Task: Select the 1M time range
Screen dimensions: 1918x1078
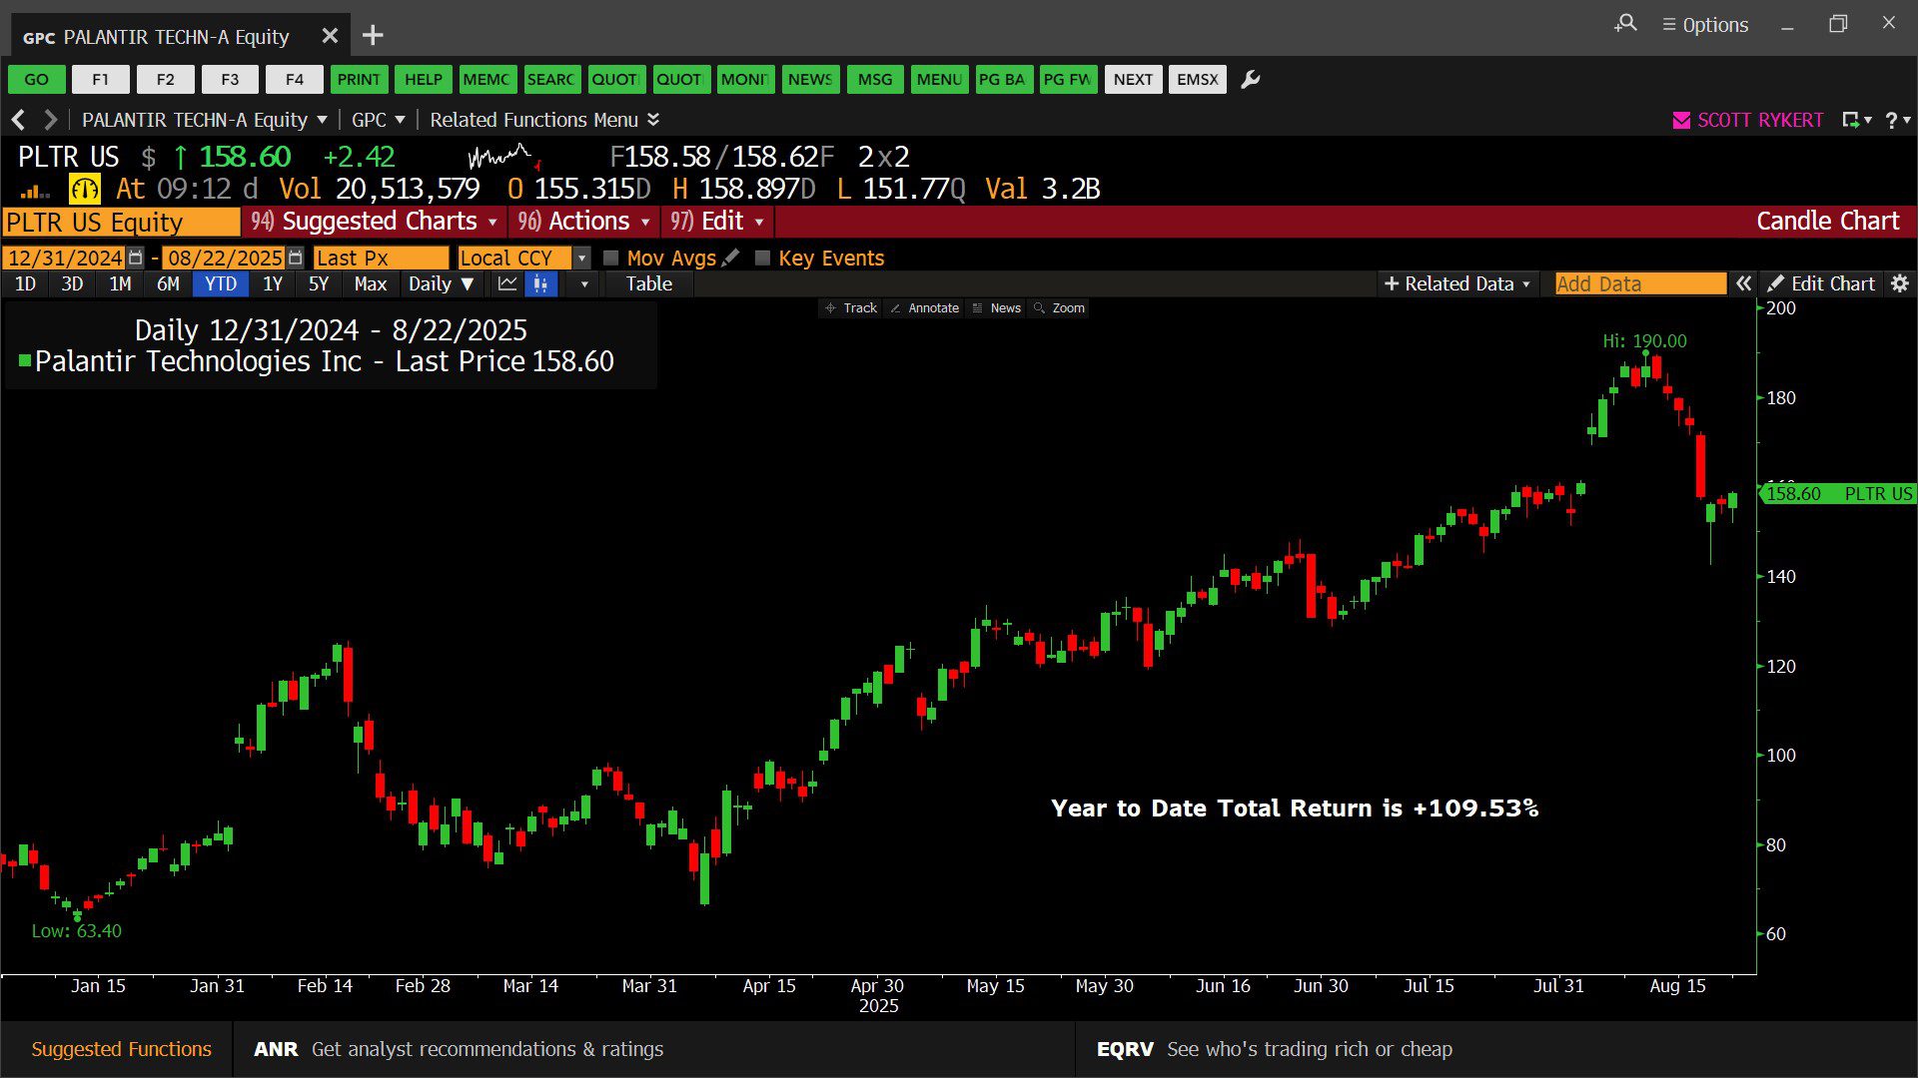Action: 120,284
